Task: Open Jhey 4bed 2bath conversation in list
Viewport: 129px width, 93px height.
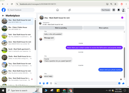Action: (17, 21)
